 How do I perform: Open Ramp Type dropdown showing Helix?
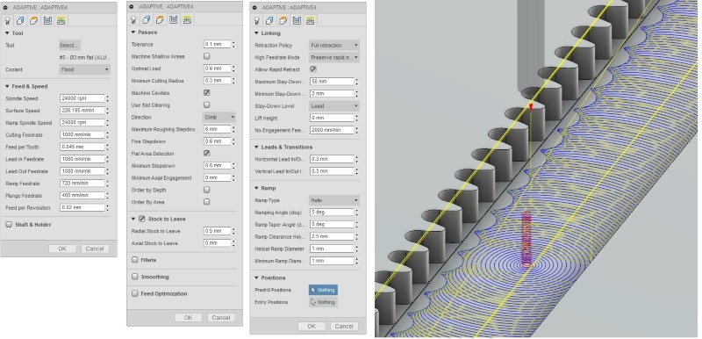click(x=334, y=200)
